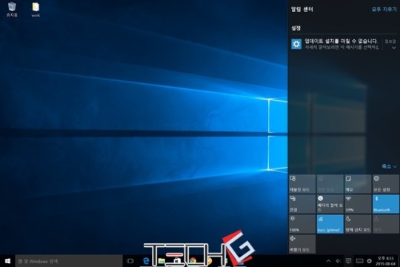
Task: Click the Action Center notification tray icon
Action: 348,261
